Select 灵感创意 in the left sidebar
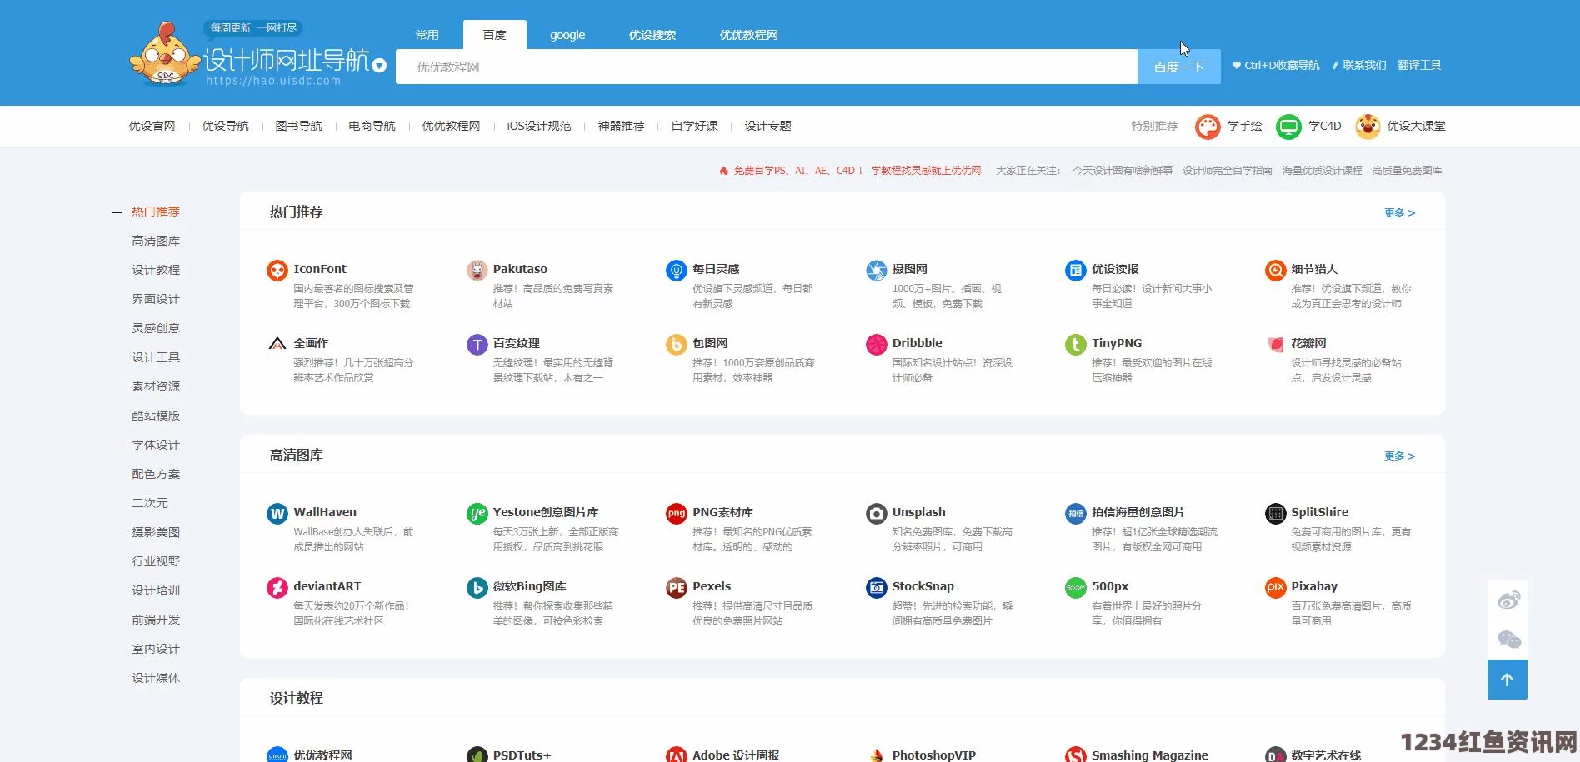Viewport: 1580px width, 762px height. pos(156,328)
